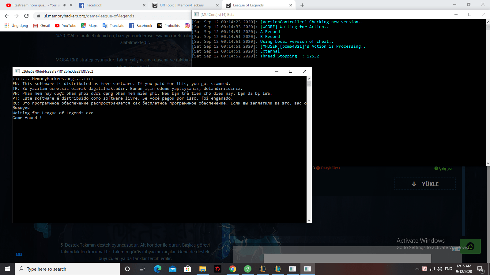Switch to the first console taskbar window

click(292, 269)
